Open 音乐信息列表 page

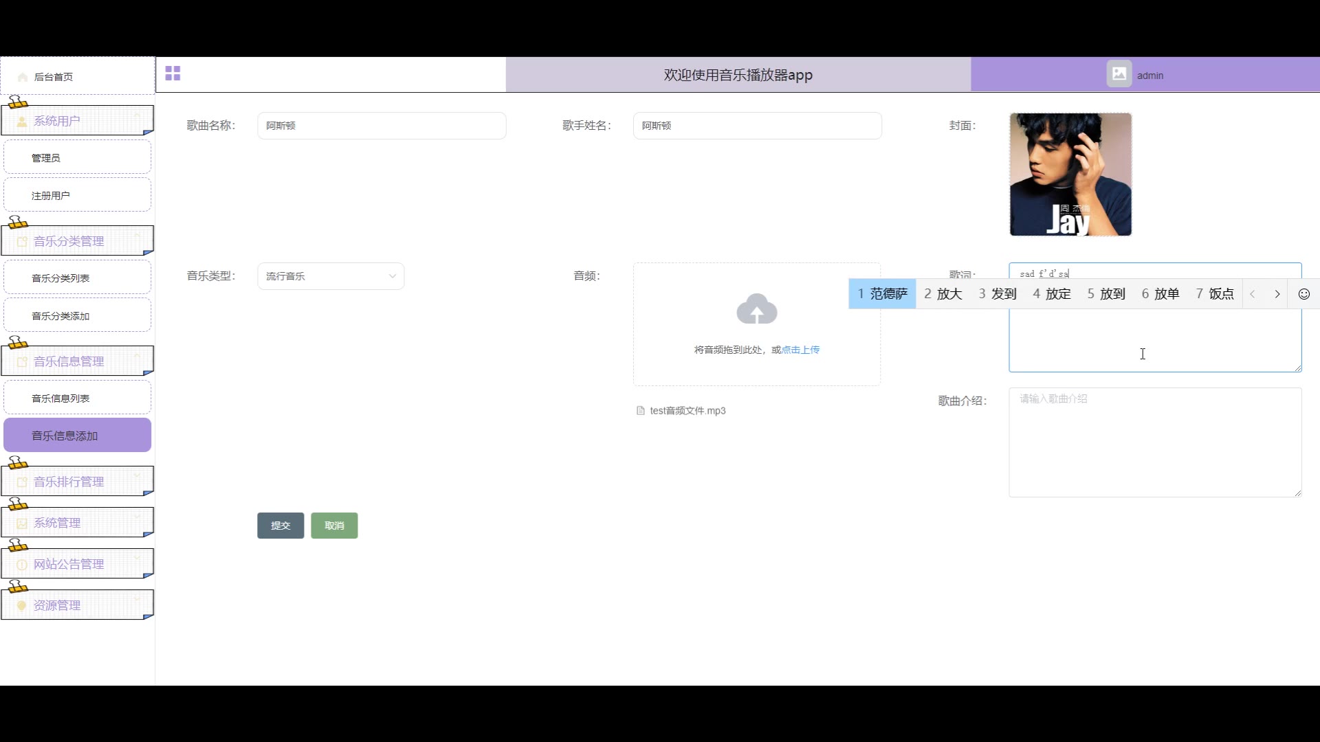pyautogui.click(x=77, y=398)
